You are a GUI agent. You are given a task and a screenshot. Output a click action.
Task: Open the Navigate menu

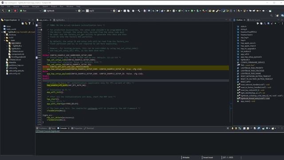click(35, 7)
